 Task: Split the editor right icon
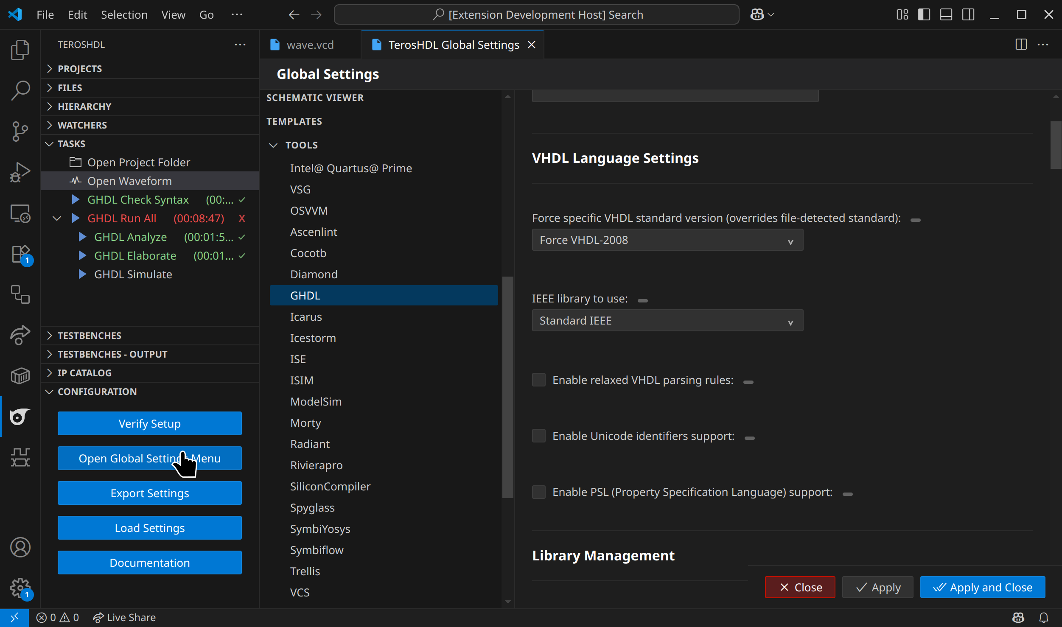pyautogui.click(x=1021, y=44)
